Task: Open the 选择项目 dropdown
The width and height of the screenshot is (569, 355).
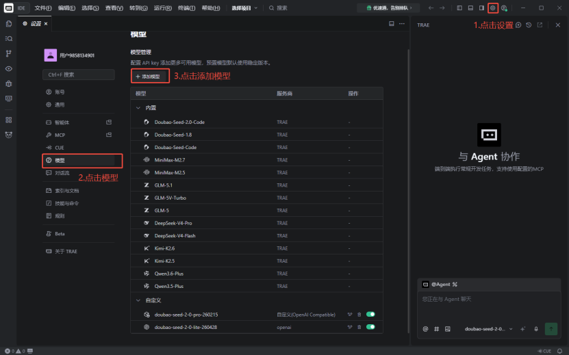Action: pyautogui.click(x=244, y=8)
